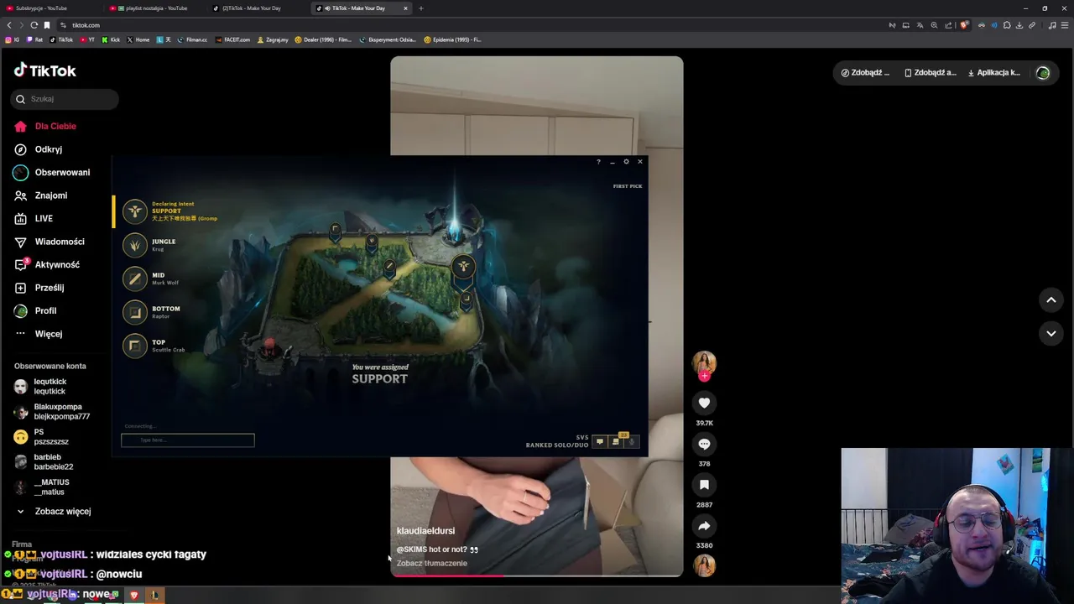Image resolution: width=1074 pixels, height=604 pixels.
Task: Open the spinning sound disc thumbnail
Action: pyautogui.click(x=704, y=565)
